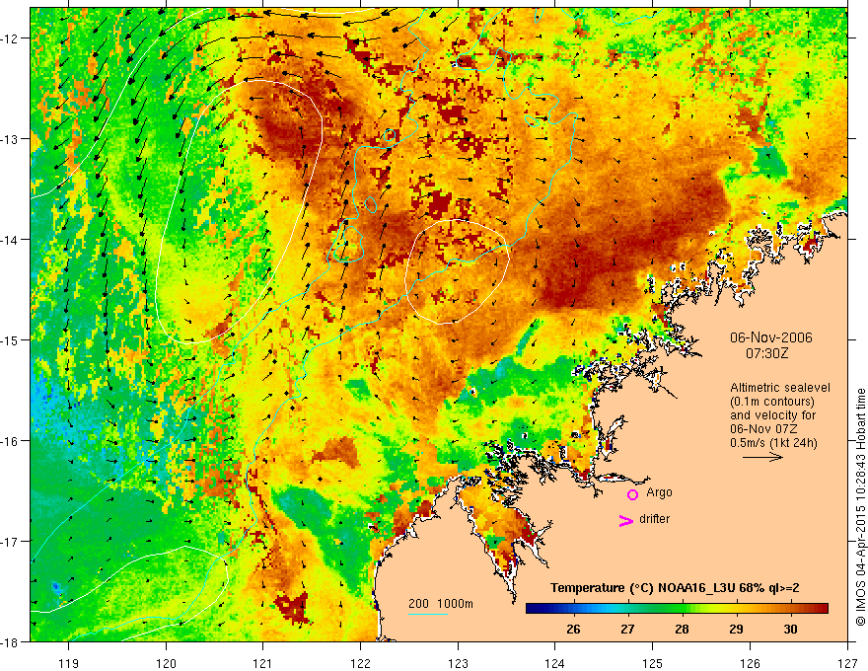Click longitude axis label 123

click(458, 663)
